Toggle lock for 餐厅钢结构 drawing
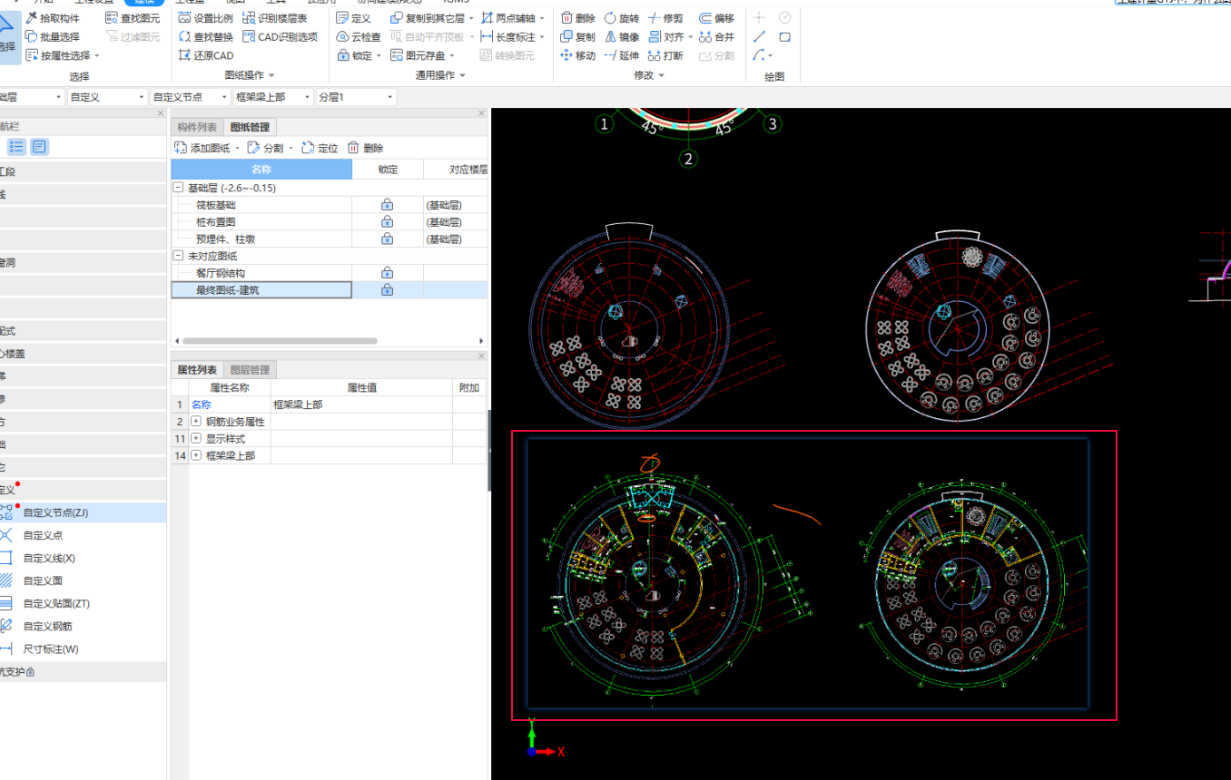The height and width of the screenshot is (780, 1231). (388, 272)
